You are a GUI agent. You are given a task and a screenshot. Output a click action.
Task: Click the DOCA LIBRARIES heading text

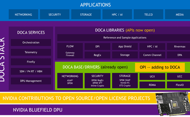(x=109, y=30)
